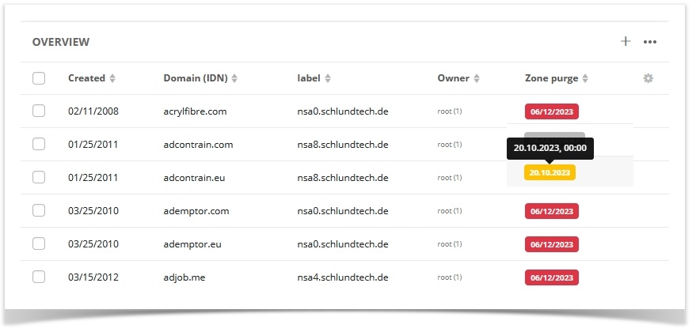This screenshot has width=696, height=332.
Task: Select domain ademptor.eu
Action: pyautogui.click(x=192, y=244)
